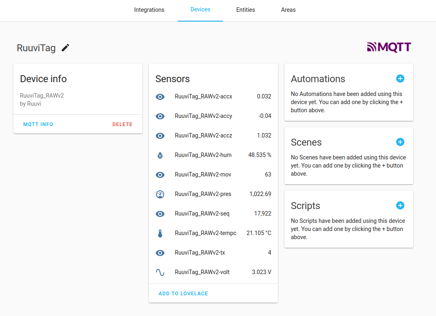Open the RuuviTag_RAWv2-seq sensor name

click(202, 213)
